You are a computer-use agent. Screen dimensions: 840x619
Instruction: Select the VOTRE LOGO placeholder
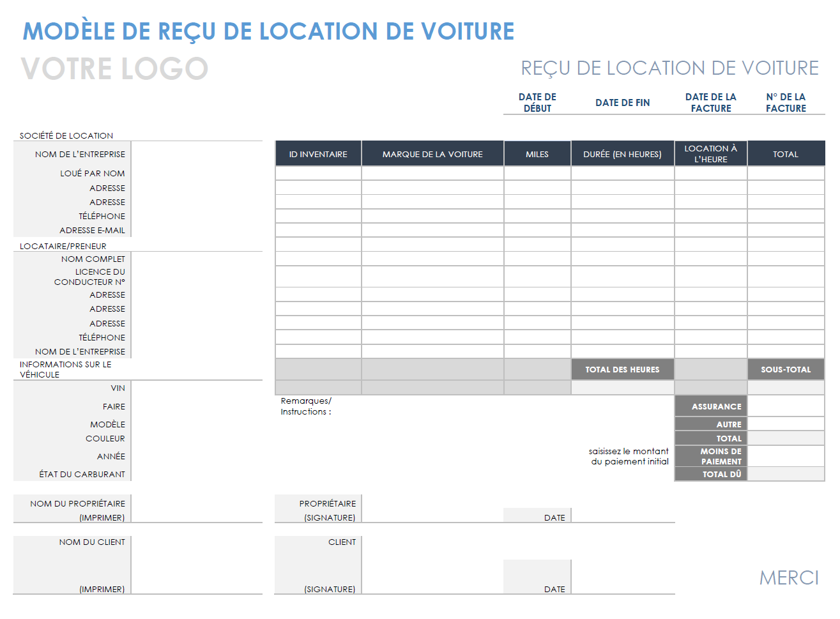115,68
